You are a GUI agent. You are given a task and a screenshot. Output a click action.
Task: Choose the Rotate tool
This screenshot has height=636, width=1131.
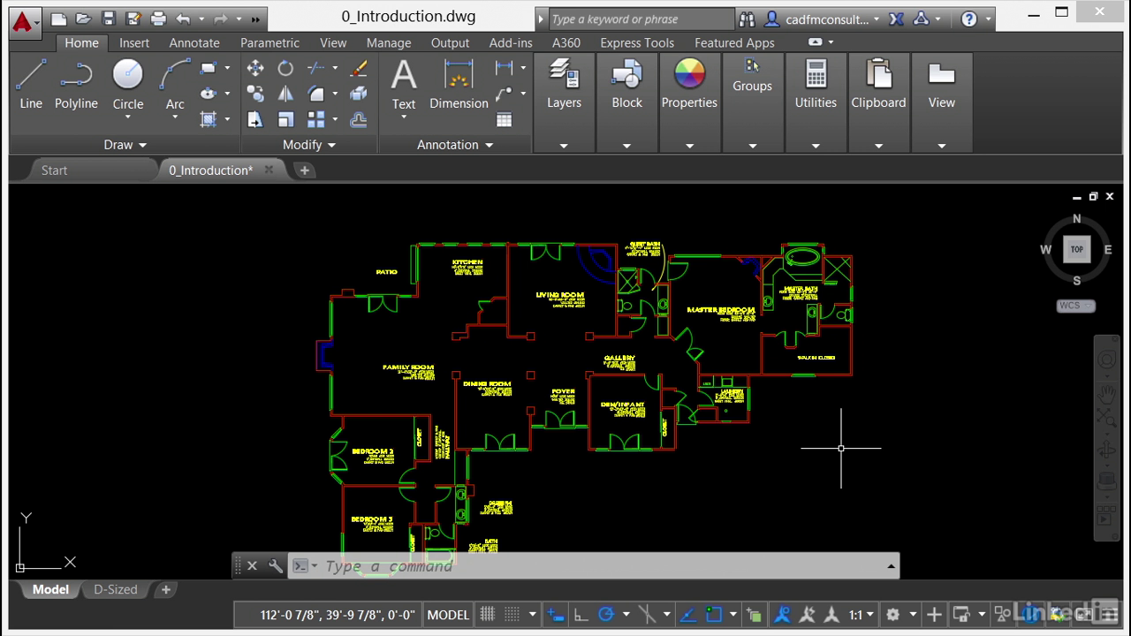285,68
